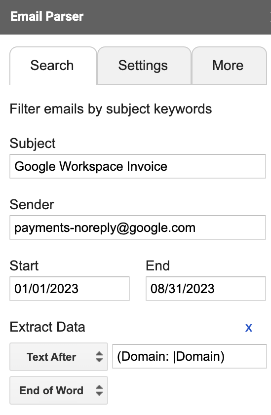Viewport: 271px width, 415px height.
Task: Open the Settings tab
Action: tap(144, 66)
